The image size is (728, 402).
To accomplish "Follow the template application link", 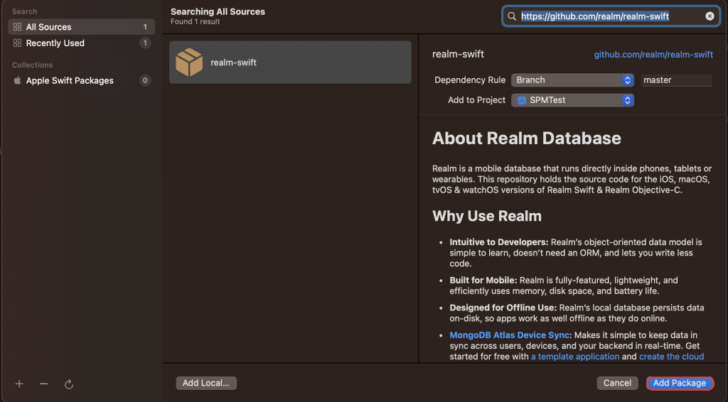I will 574,357.
